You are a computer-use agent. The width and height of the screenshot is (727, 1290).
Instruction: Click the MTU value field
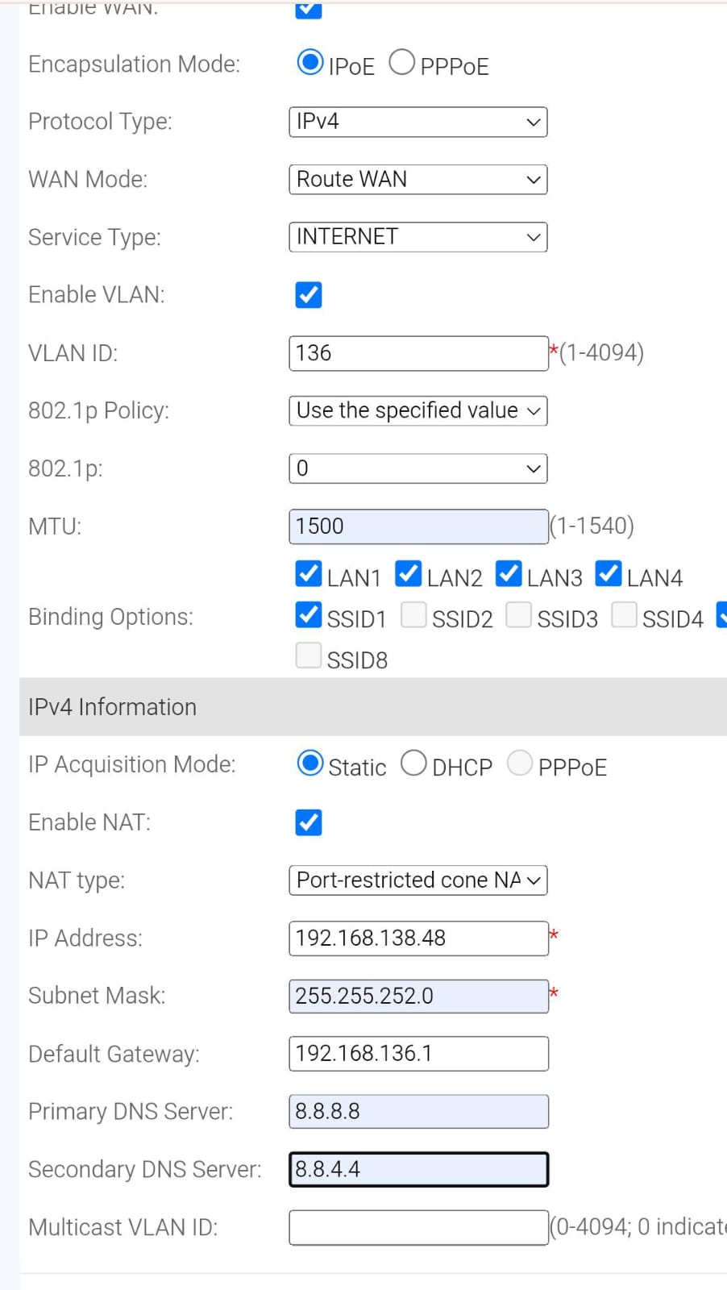418,526
